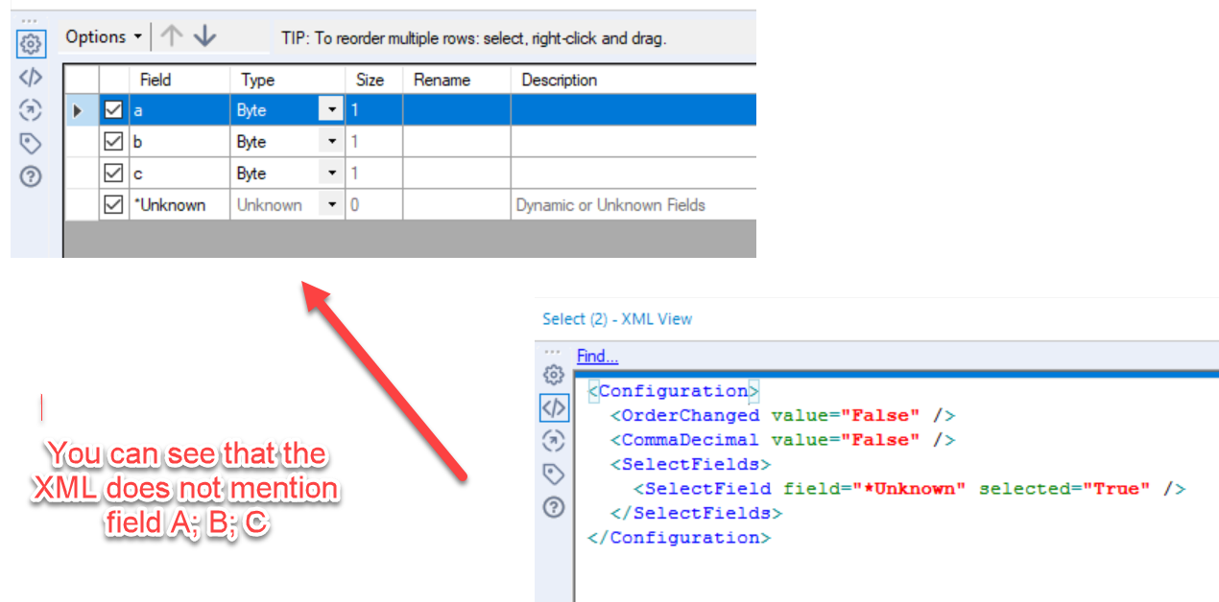
Task: Switch to XML view using code icon
Action: click(31, 77)
